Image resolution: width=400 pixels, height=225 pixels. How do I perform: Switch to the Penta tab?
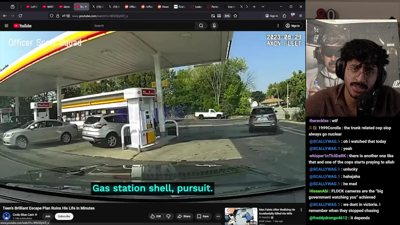[x=212, y=7]
